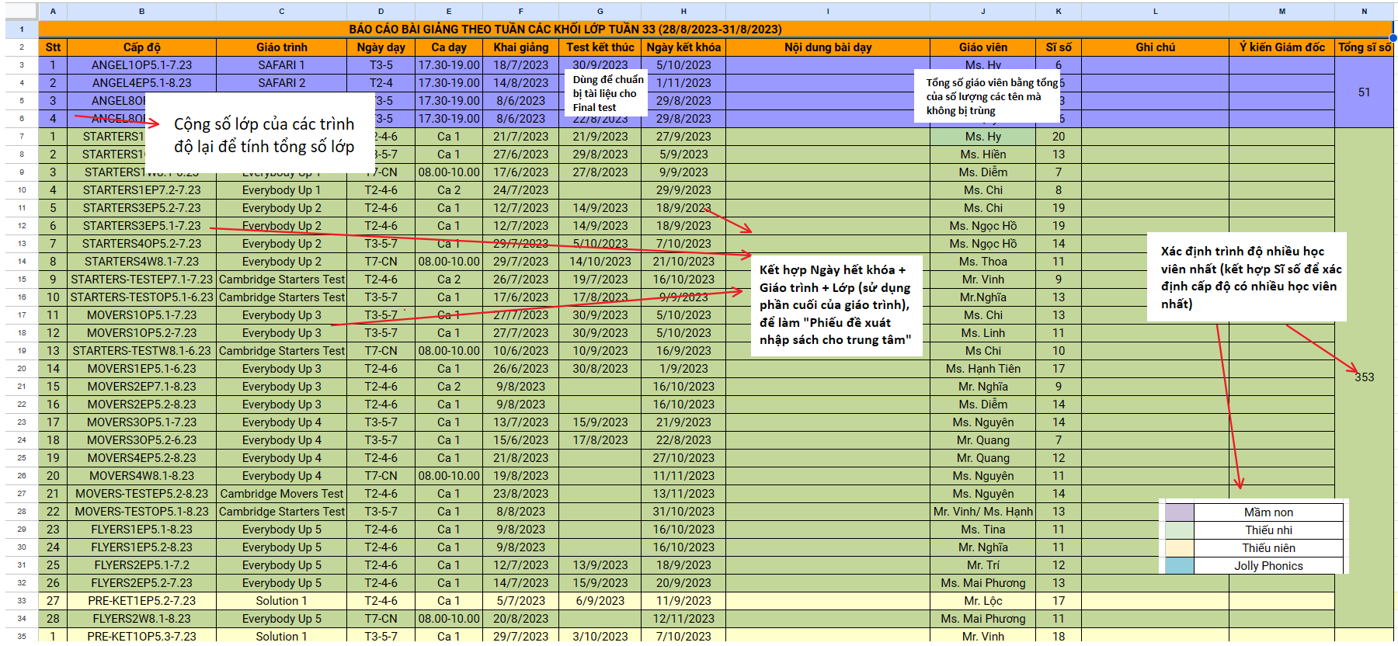Select teacher cell 'Mr. Trí'
Image resolution: width=1398 pixels, height=646 pixels.
[982, 565]
